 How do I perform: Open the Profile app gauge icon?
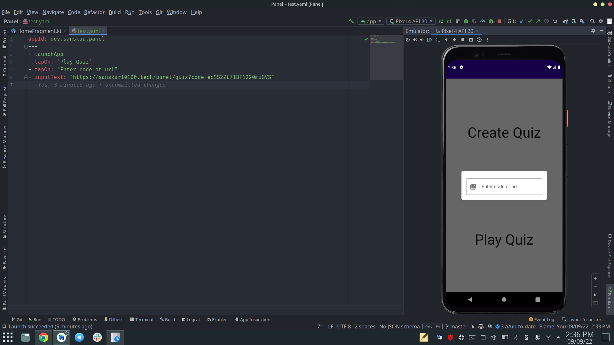483,21
